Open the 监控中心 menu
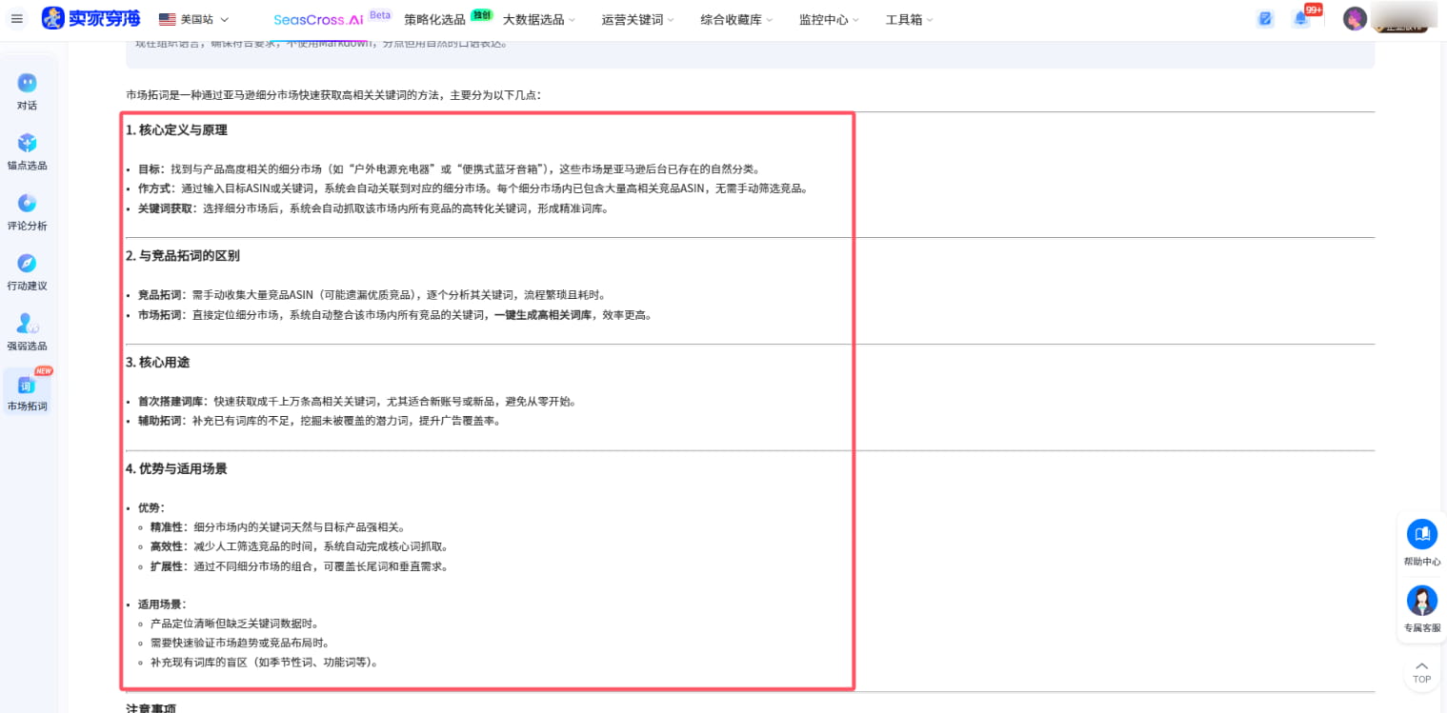 [825, 18]
